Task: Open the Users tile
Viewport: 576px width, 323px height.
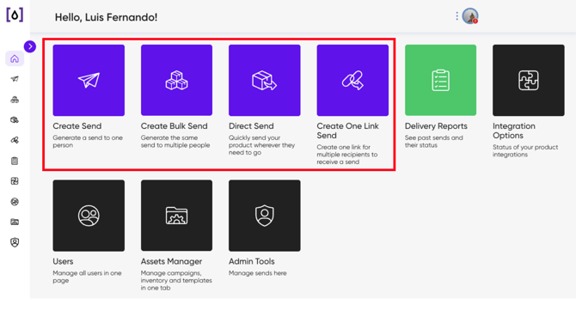Action: point(89,216)
